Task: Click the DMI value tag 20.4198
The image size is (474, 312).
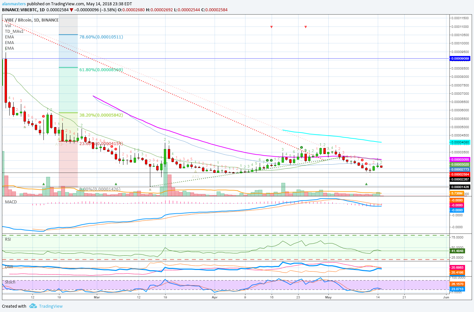Action: 457,273
